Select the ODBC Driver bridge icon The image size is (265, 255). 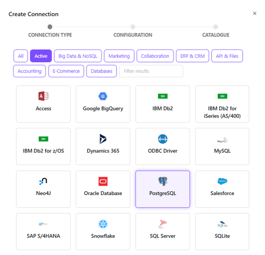[x=163, y=139]
